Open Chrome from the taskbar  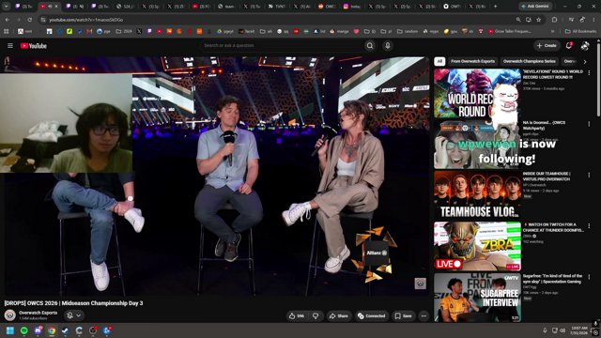52,330
